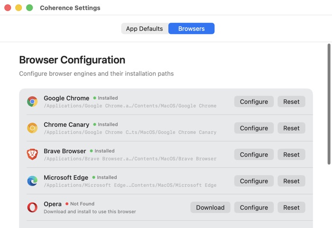Minimize the window with the yellow button
This screenshot has height=228, width=332.
pos(18,8)
